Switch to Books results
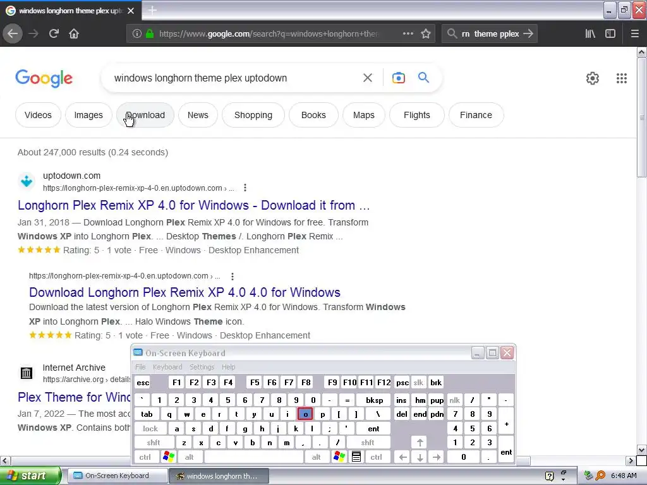This screenshot has height=485, width=647. (313, 115)
